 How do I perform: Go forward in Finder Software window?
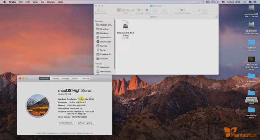click(x=102, y=10)
